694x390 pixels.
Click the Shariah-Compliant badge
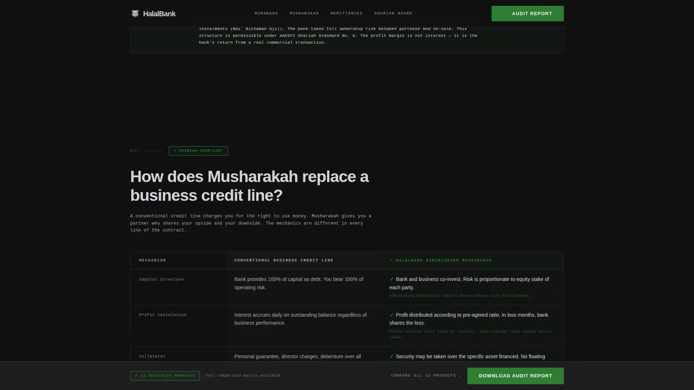coord(198,151)
